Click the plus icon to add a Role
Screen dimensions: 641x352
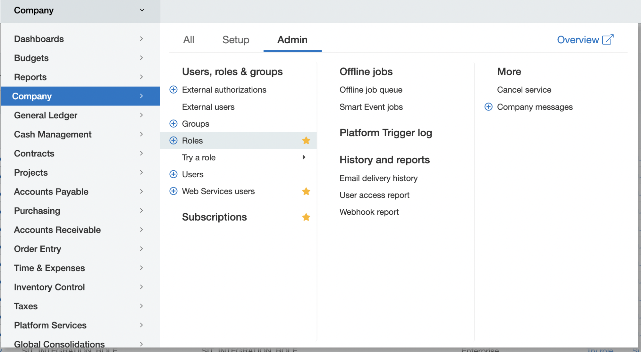173,140
